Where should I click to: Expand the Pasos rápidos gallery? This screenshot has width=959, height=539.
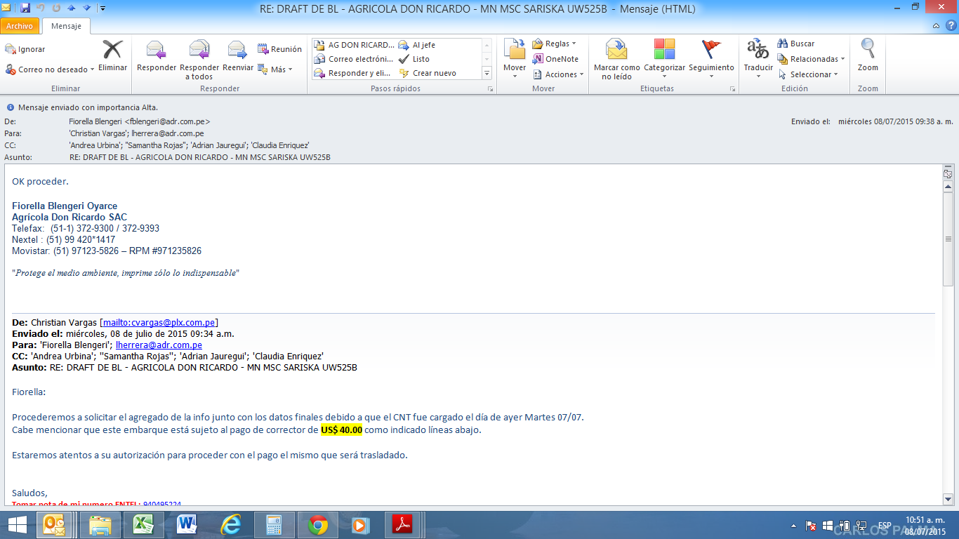click(487, 74)
